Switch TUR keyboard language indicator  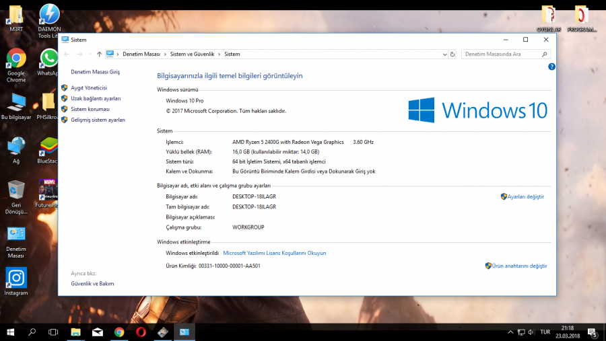[x=545, y=332]
